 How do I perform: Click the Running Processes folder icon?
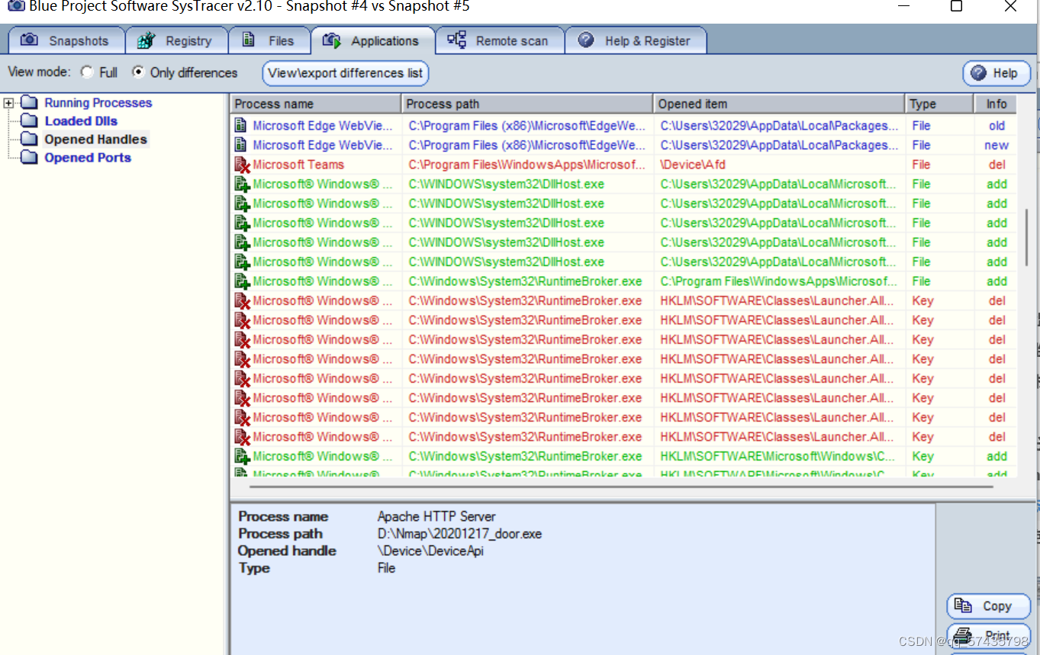point(29,102)
